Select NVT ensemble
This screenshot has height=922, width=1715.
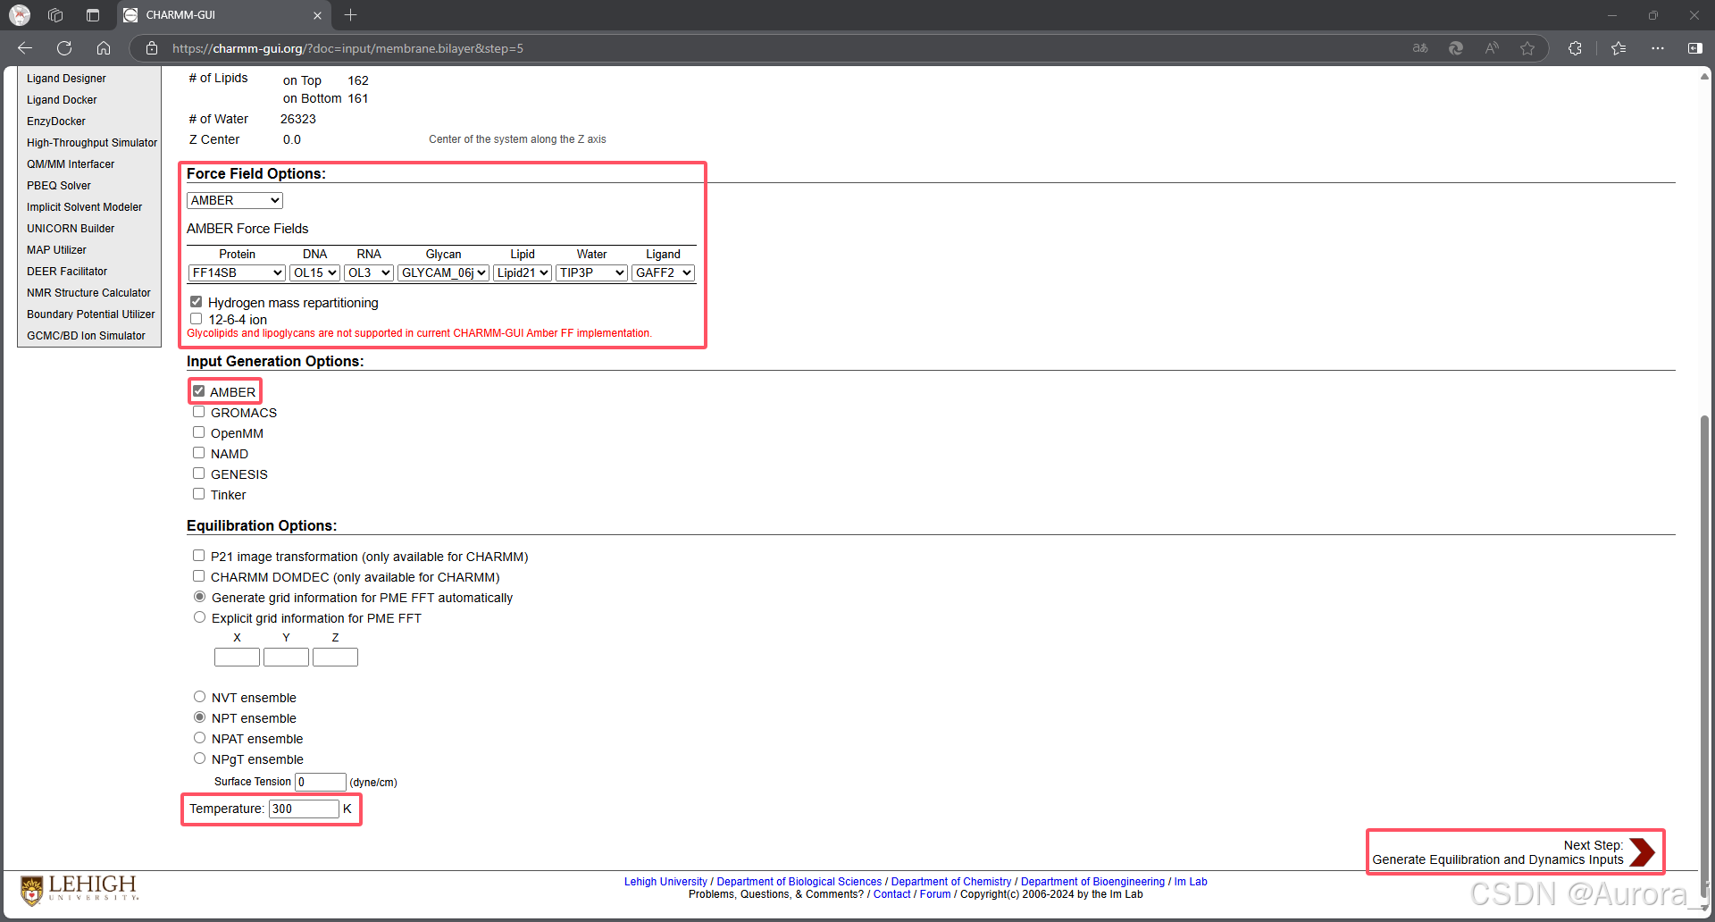coord(200,697)
